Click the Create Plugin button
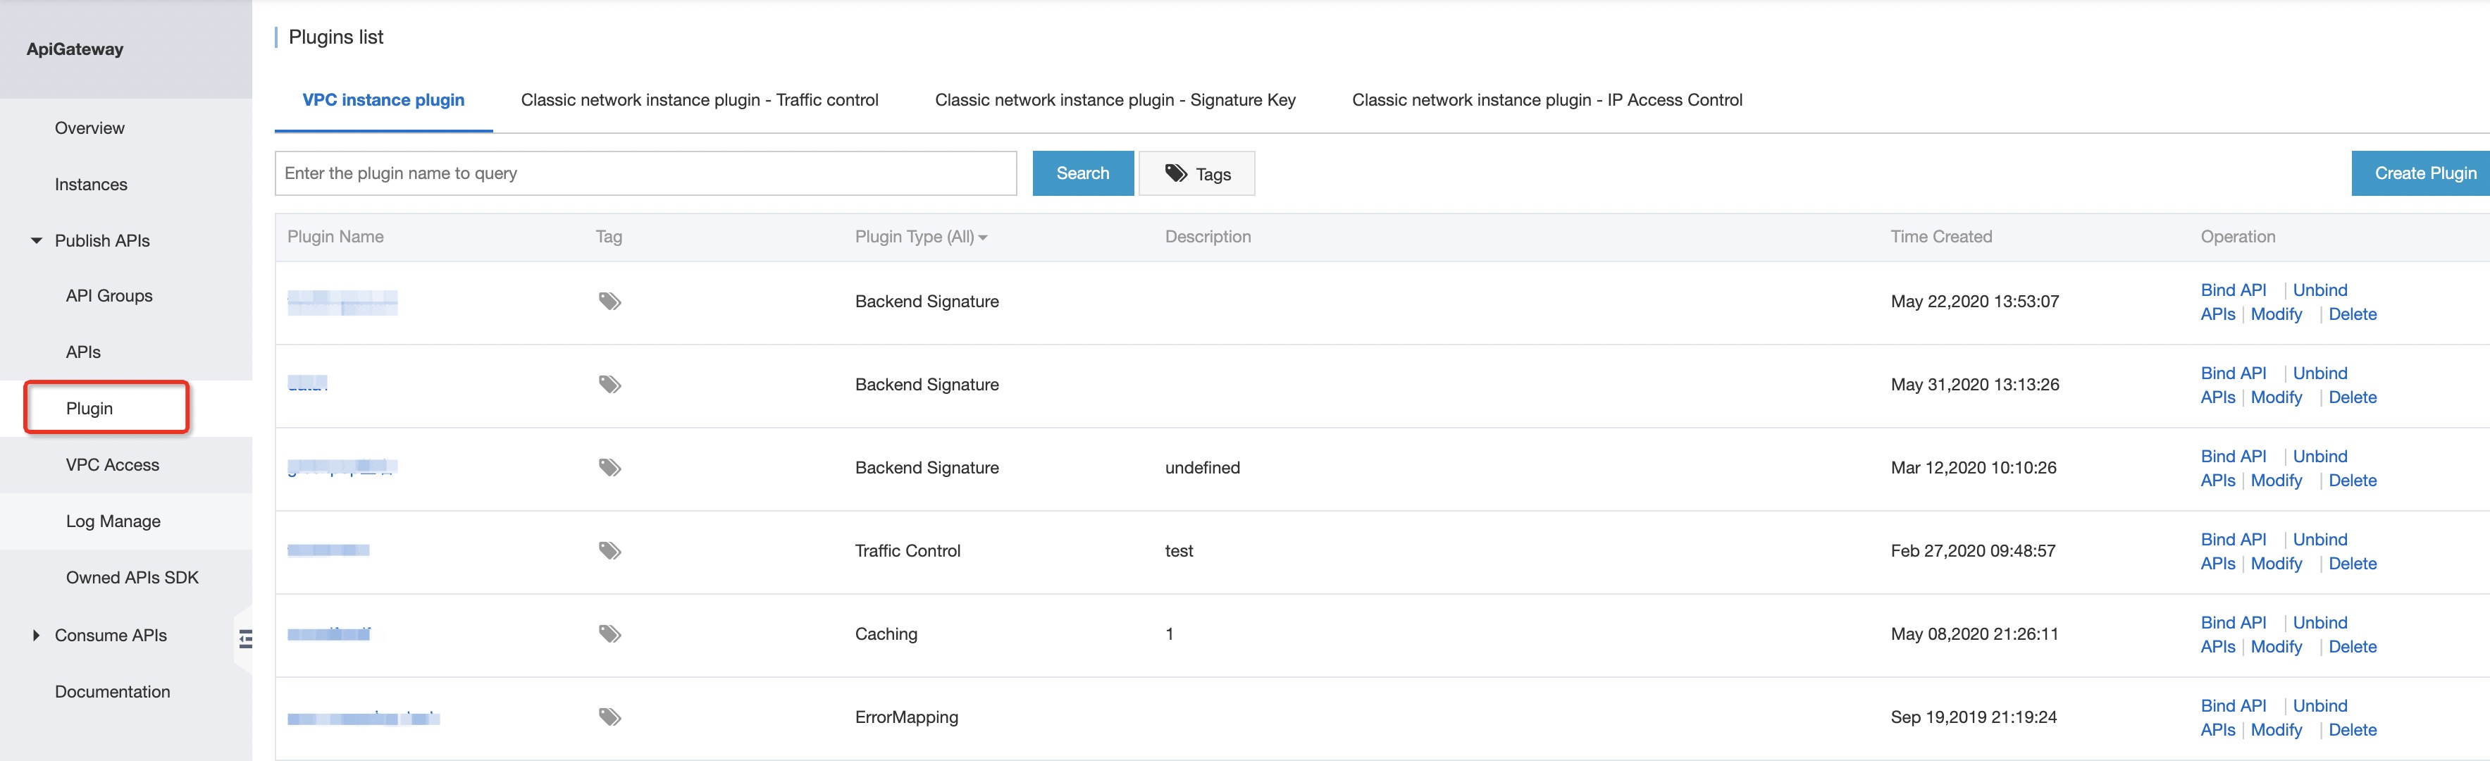Viewport: 2490px width, 761px height. (x=2423, y=174)
